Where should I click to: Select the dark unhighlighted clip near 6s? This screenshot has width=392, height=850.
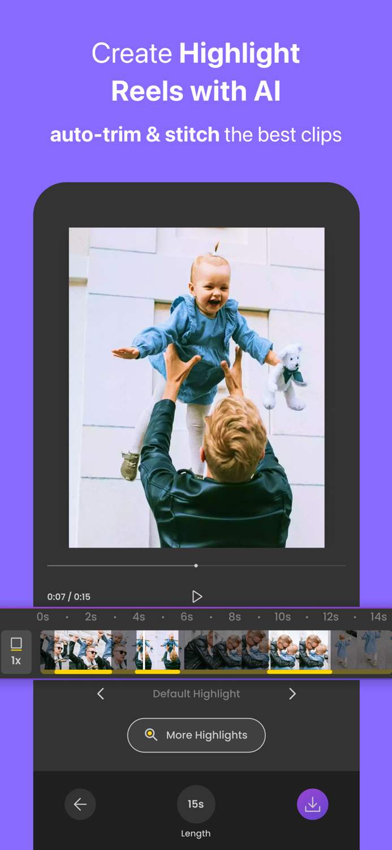pos(224,651)
